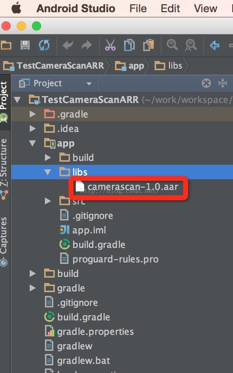
Task: Click the Find magnifier icon
Action: click(x=172, y=45)
